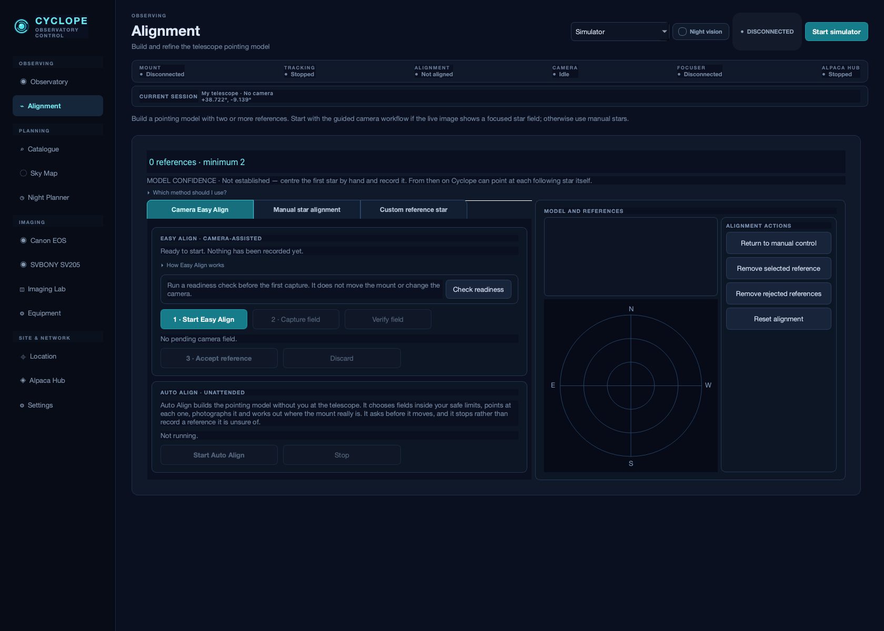Click the Night Planner clock icon
884x631 pixels.
(22, 198)
